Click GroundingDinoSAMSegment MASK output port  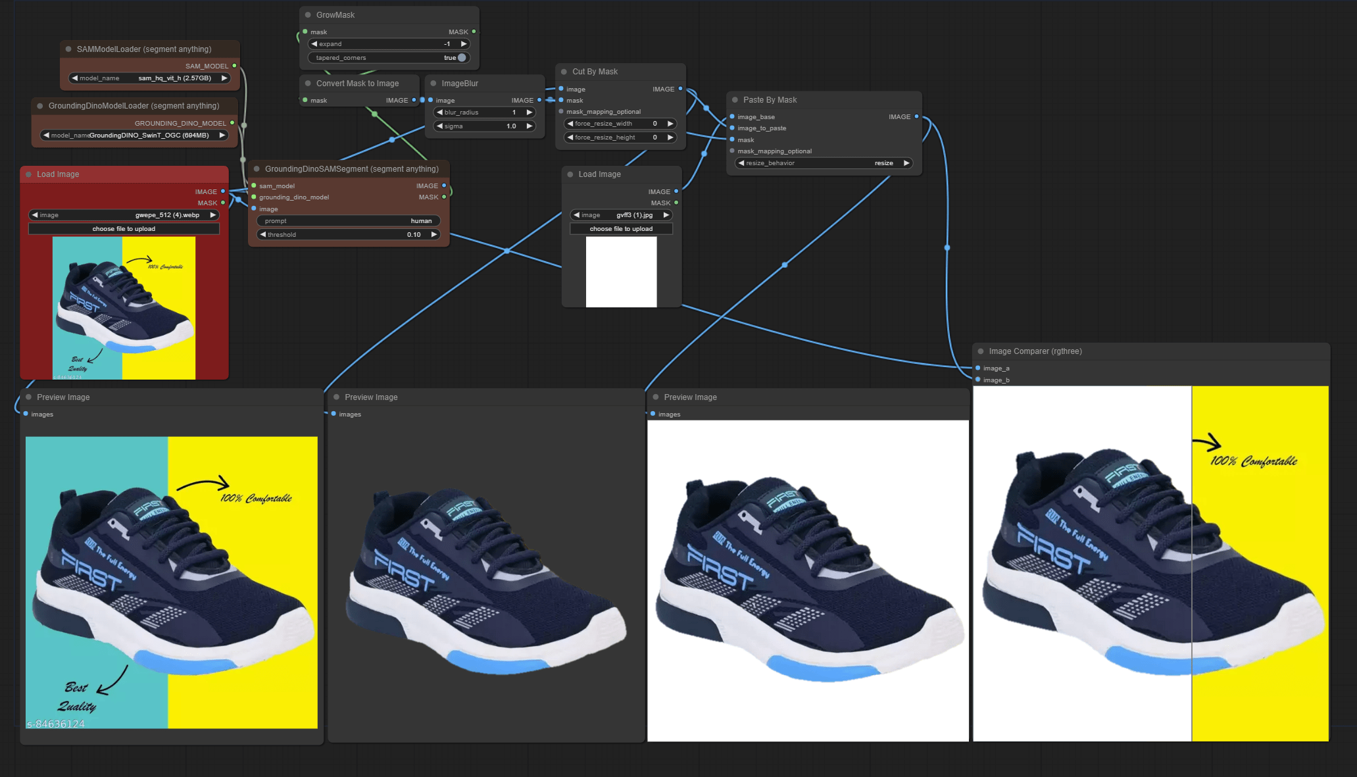pyautogui.click(x=444, y=197)
